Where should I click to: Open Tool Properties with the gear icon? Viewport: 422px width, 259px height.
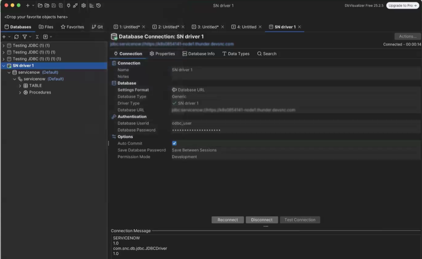(84, 5)
